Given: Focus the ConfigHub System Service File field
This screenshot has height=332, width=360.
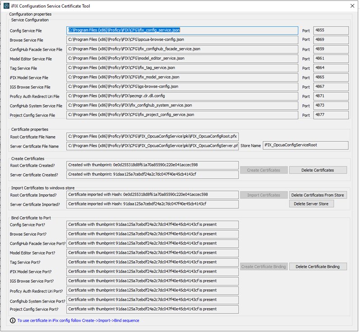Looking at the screenshot, I should [182, 106].
